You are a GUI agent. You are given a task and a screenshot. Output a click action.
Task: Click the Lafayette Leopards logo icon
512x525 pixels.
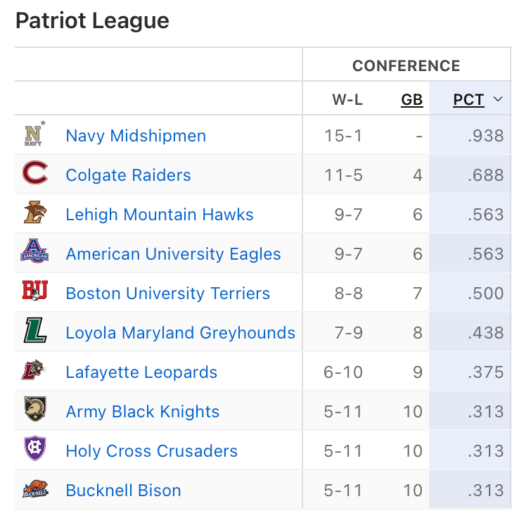34,371
